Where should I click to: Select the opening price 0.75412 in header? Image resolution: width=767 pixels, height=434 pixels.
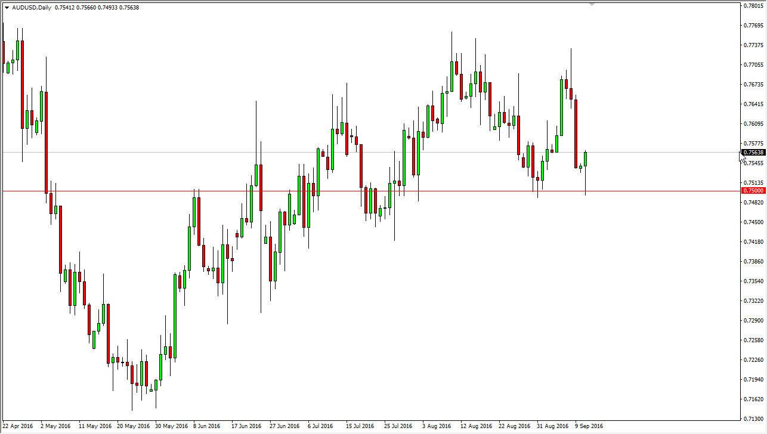tap(64, 8)
